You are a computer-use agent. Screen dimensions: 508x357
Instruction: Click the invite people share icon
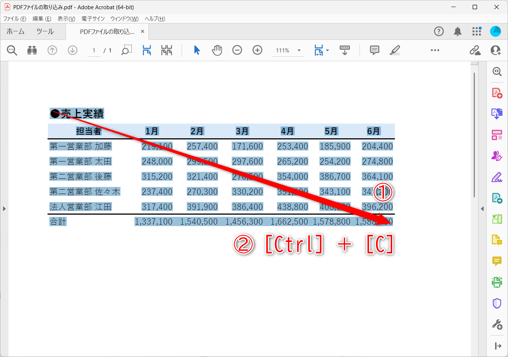(495, 50)
